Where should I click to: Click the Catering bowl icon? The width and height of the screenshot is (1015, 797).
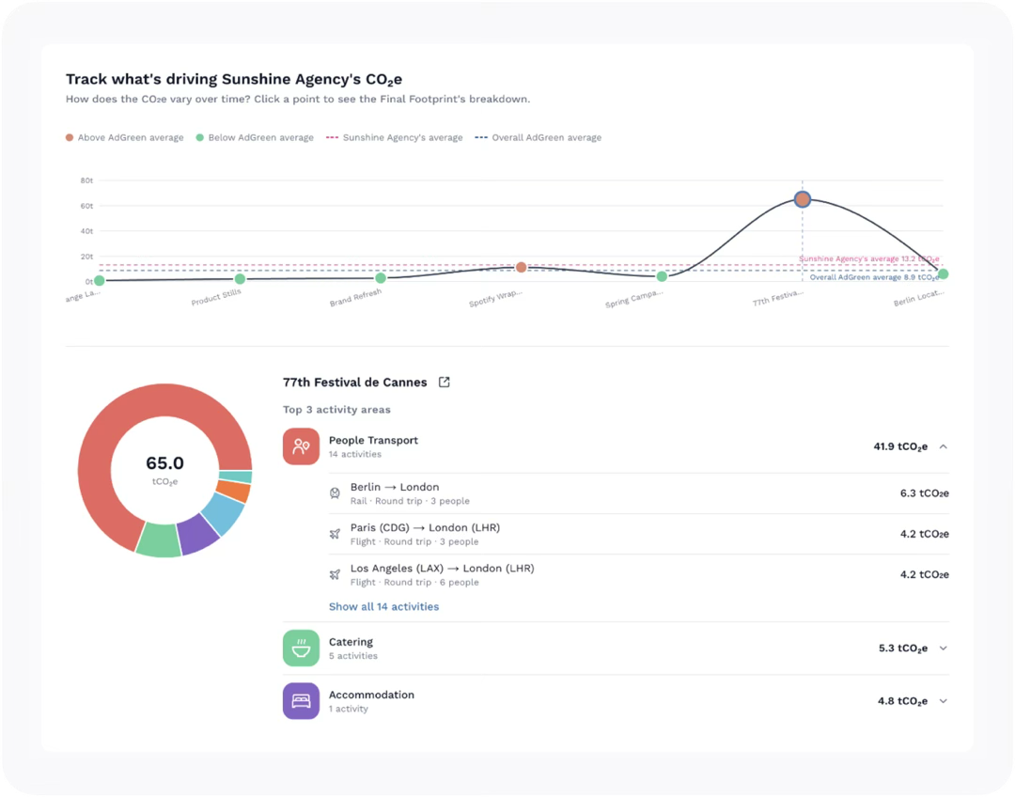(x=301, y=649)
